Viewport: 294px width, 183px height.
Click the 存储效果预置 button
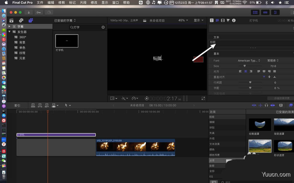coord(282,98)
